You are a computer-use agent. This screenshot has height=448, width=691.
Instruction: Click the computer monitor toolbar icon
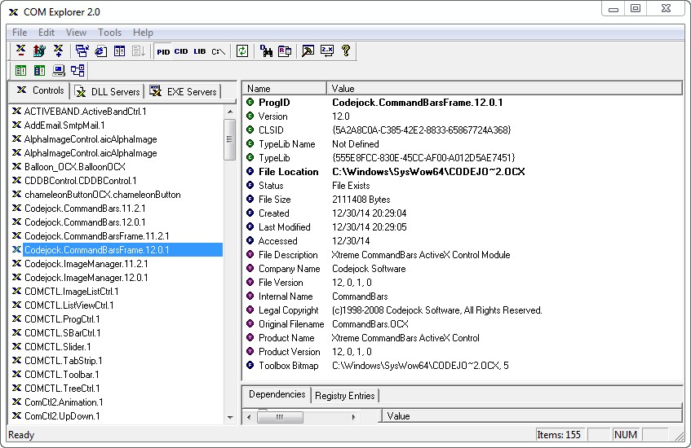click(59, 70)
